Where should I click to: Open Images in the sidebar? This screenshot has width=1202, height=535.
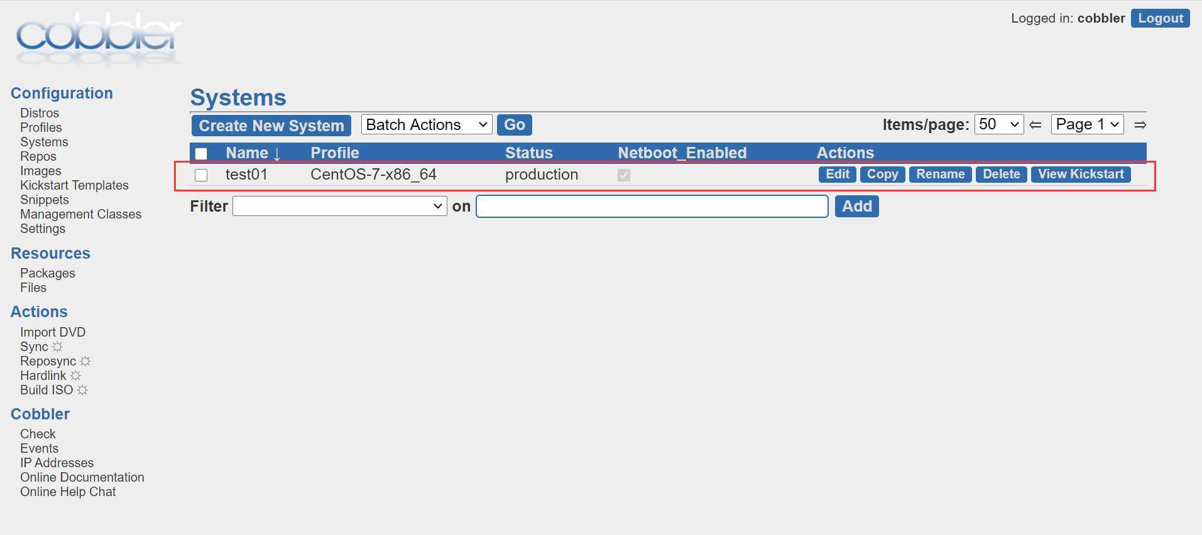click(x=41, y=171)
